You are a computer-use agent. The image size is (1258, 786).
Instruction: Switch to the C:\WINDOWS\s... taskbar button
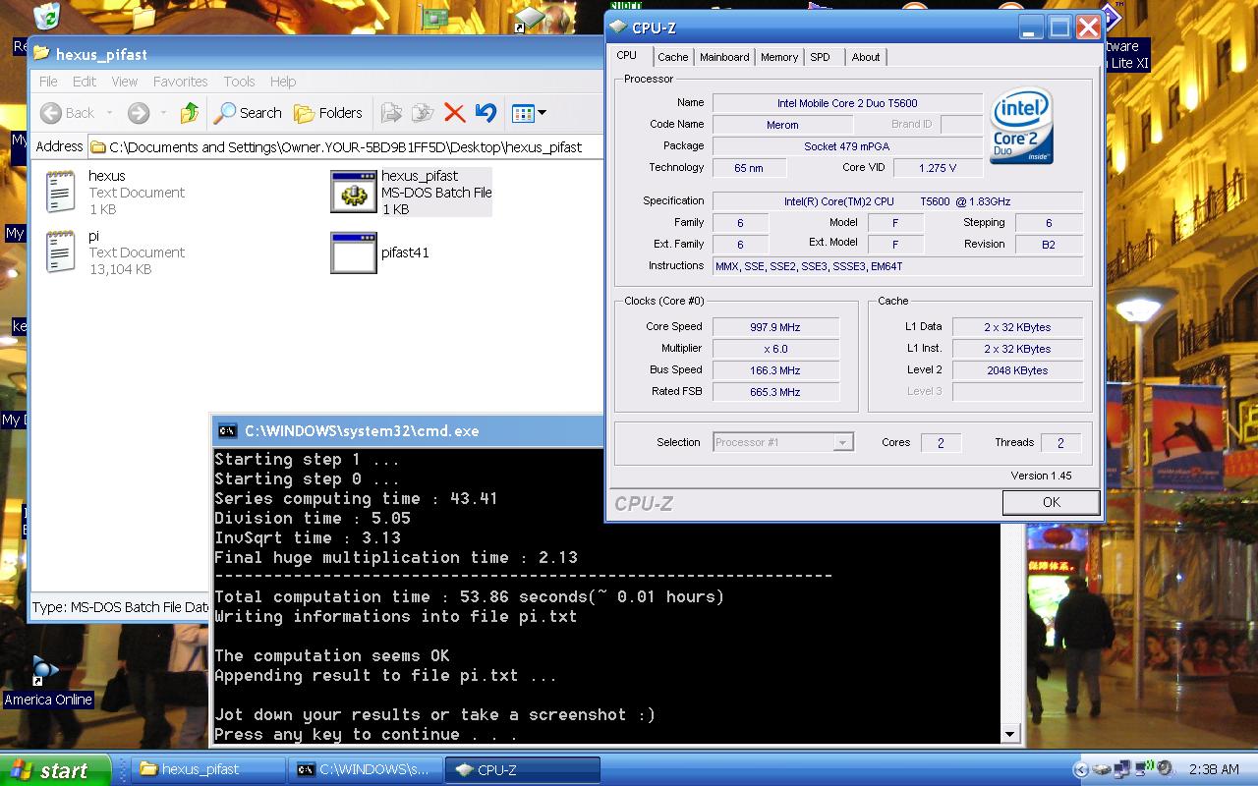coord(365,769)
